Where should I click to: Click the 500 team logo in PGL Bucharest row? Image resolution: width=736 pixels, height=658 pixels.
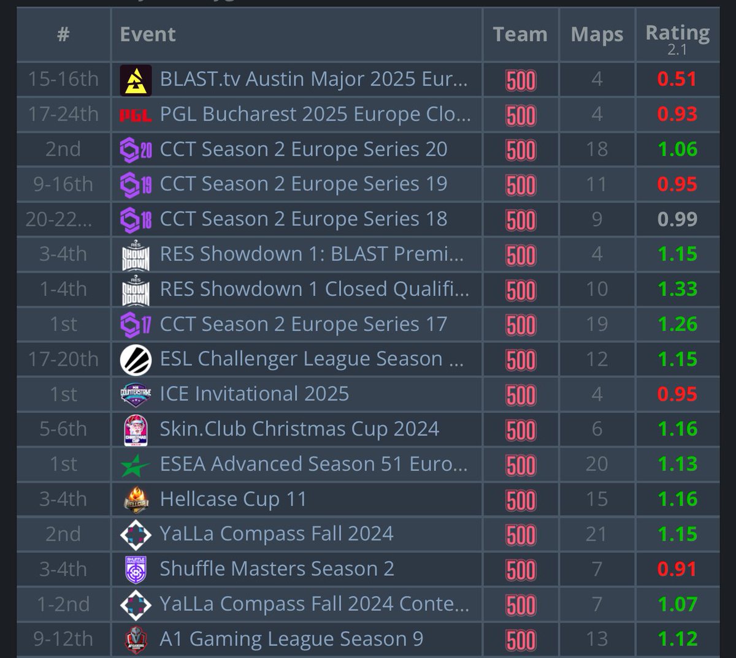click(x=521, y=115)
